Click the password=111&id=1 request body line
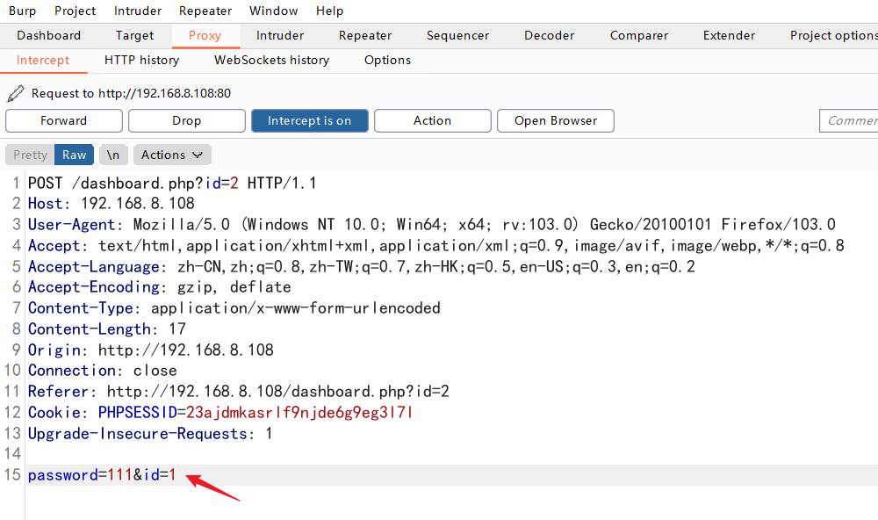 click(102, 475)
